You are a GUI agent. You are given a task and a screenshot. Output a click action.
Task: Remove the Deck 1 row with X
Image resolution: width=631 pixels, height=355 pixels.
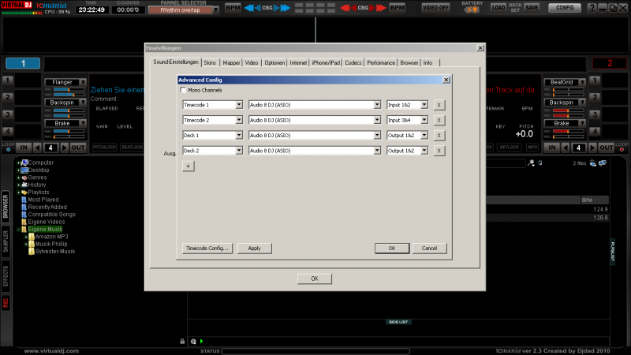(x=439, y=135)
